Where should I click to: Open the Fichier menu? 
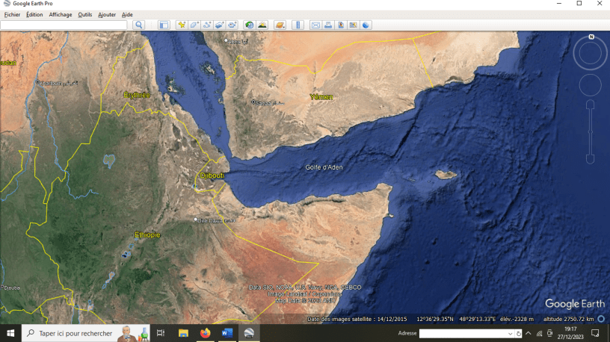(12, 14)
